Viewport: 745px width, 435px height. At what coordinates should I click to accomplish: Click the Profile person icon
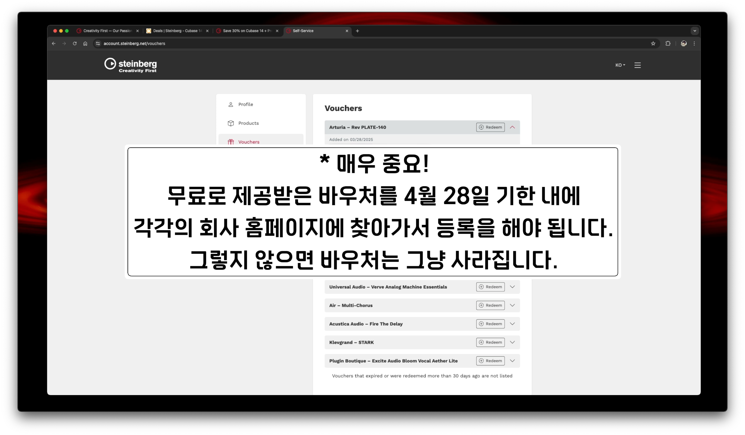[231, 105]
